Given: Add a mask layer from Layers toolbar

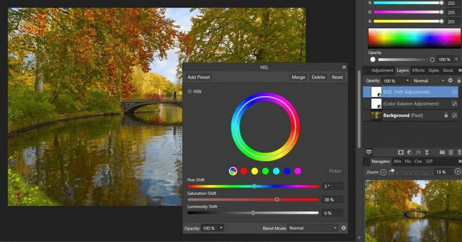Looking at the screenshot, I should click(401, 152).
